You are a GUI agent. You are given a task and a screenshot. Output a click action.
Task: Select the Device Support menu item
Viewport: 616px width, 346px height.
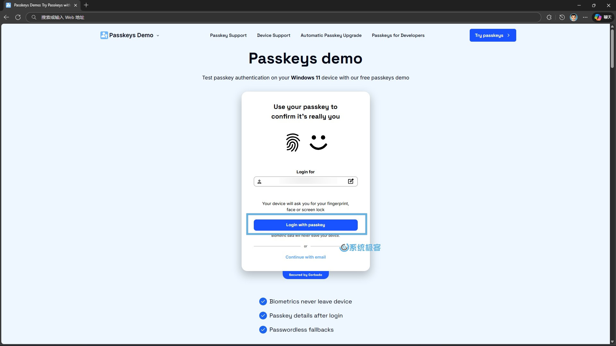point(274,35)
